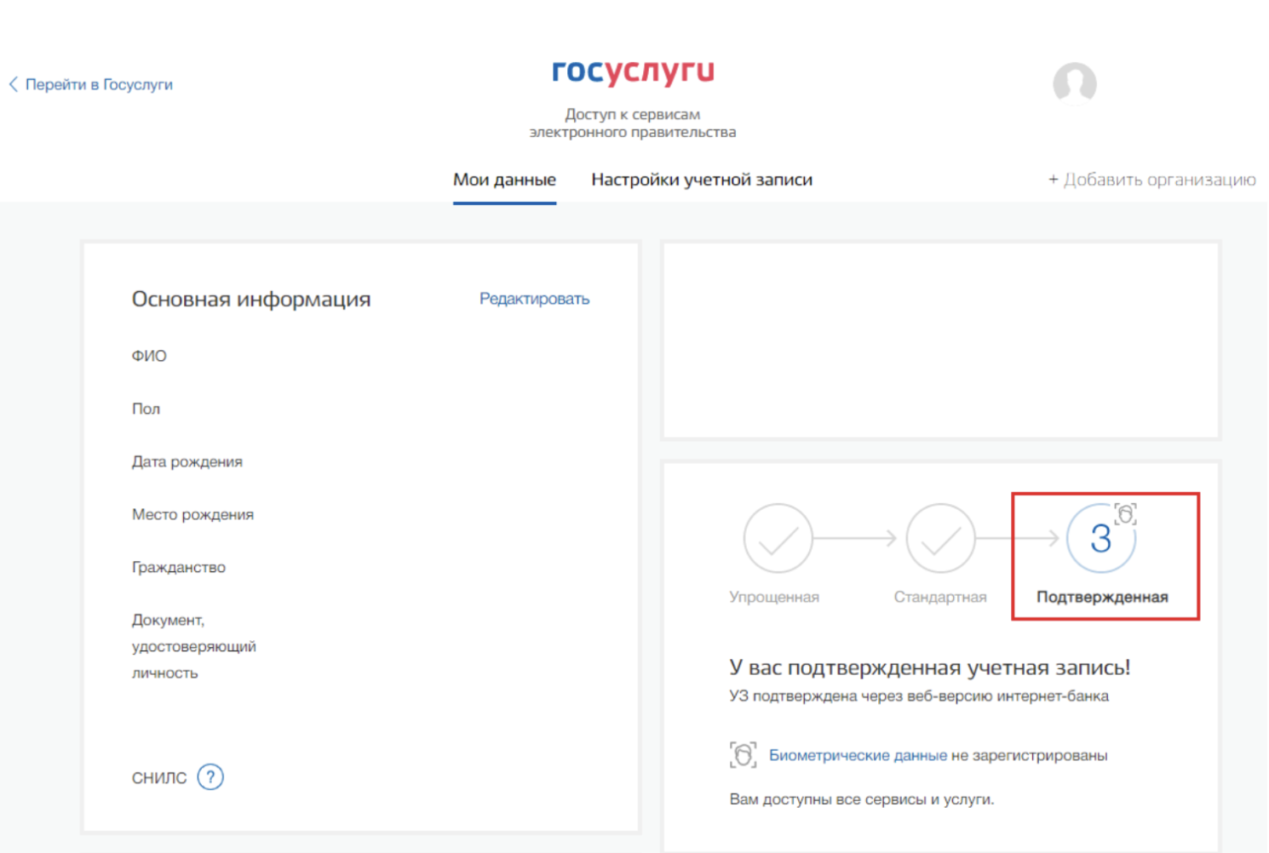The image size is (1269, 853).
Task: Click the УЗ подтверждена через веб-версию text
Action: point(919,696)
